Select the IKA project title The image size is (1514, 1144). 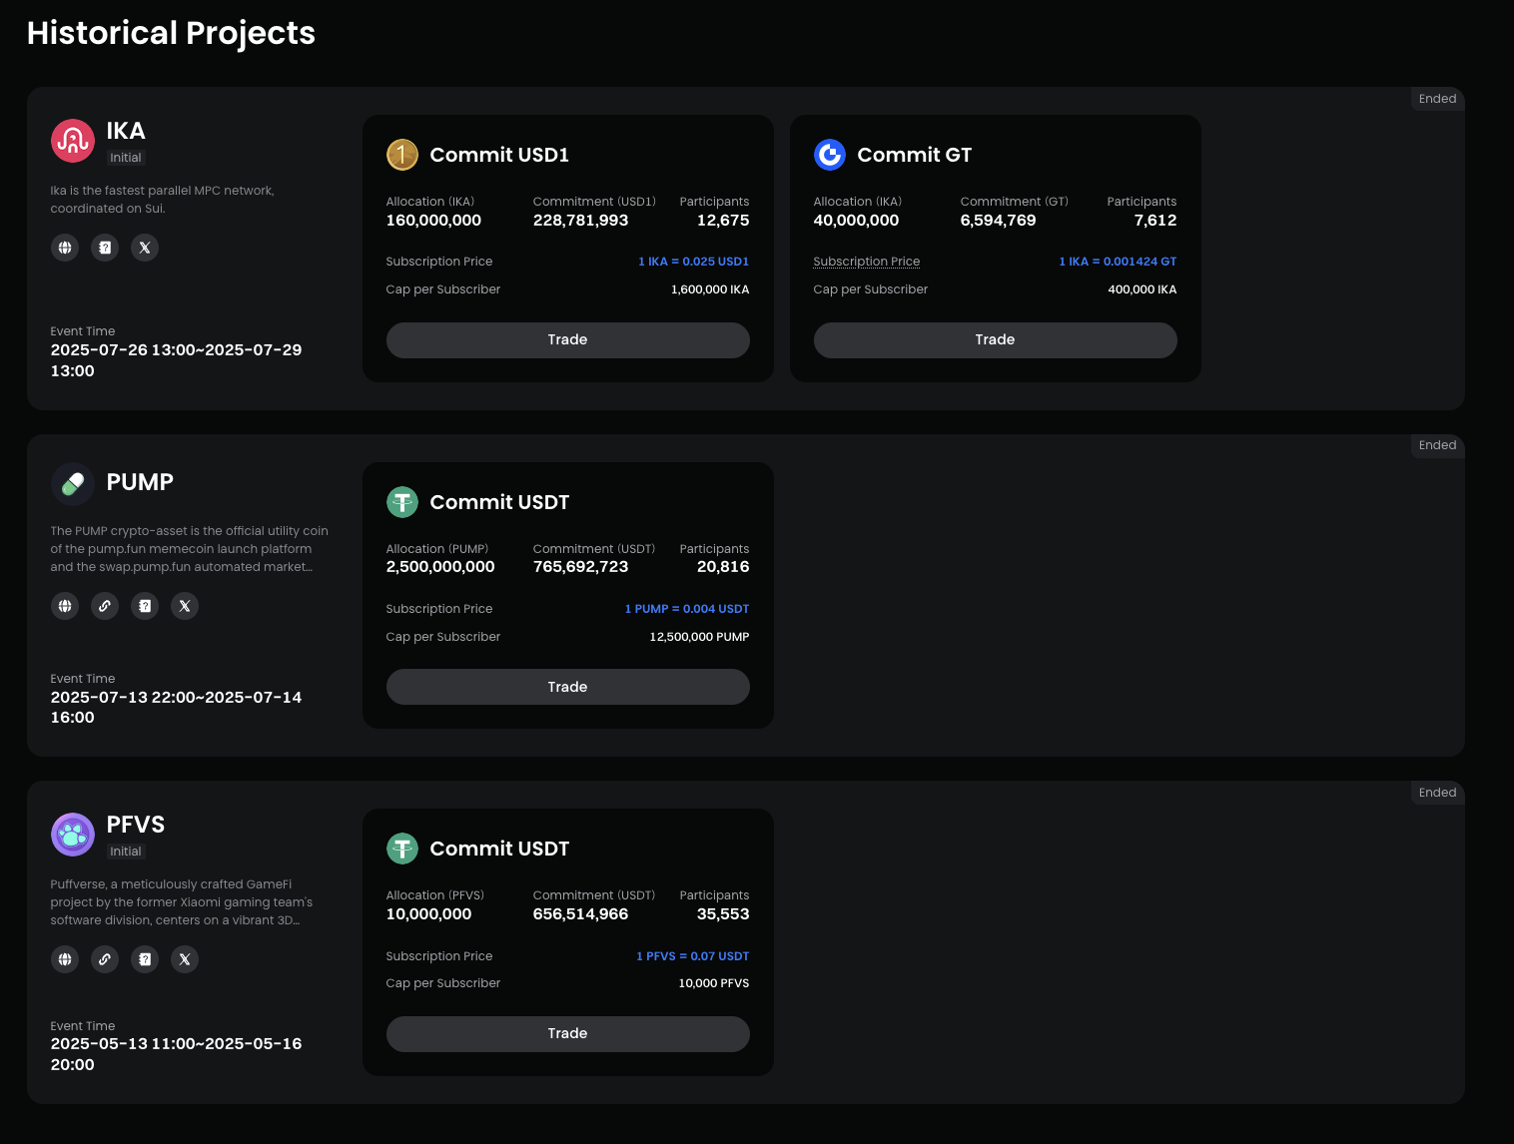pyautogui.click(x=126, y=131)
